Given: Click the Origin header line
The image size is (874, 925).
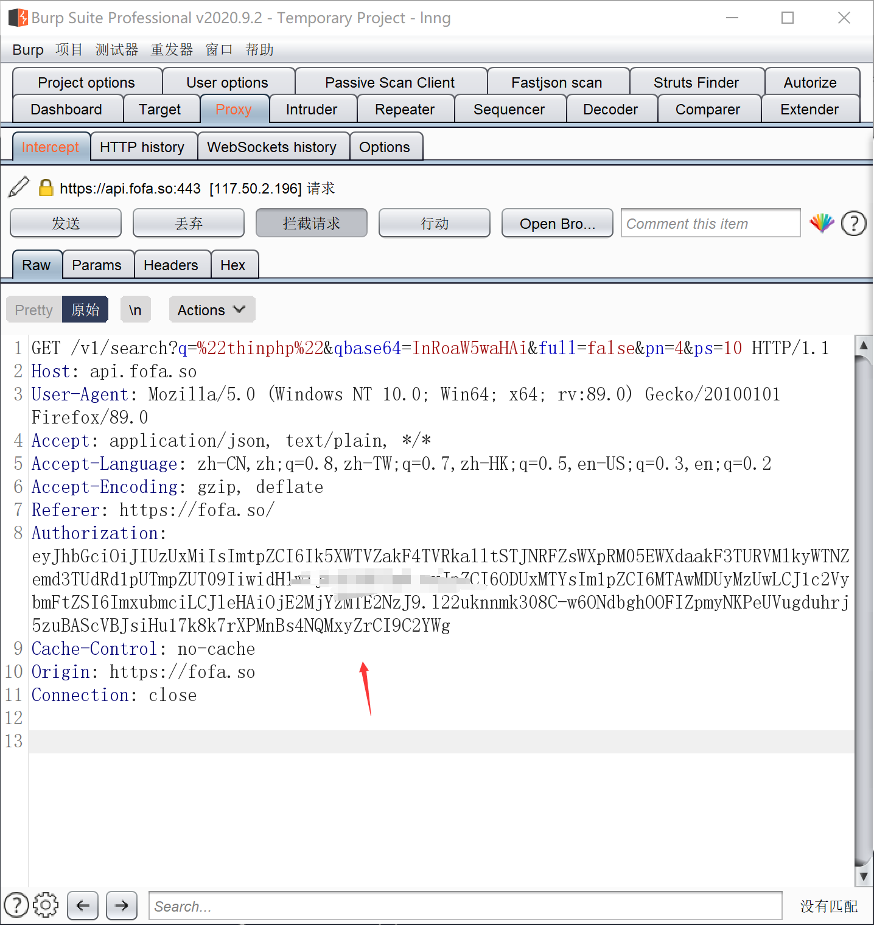Looking at the screenshot, I should point(144,672).
